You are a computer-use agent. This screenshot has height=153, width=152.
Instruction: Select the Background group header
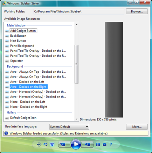coord(15,66)
